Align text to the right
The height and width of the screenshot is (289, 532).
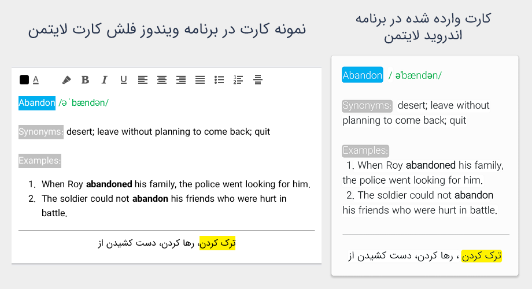pos(181,80)
